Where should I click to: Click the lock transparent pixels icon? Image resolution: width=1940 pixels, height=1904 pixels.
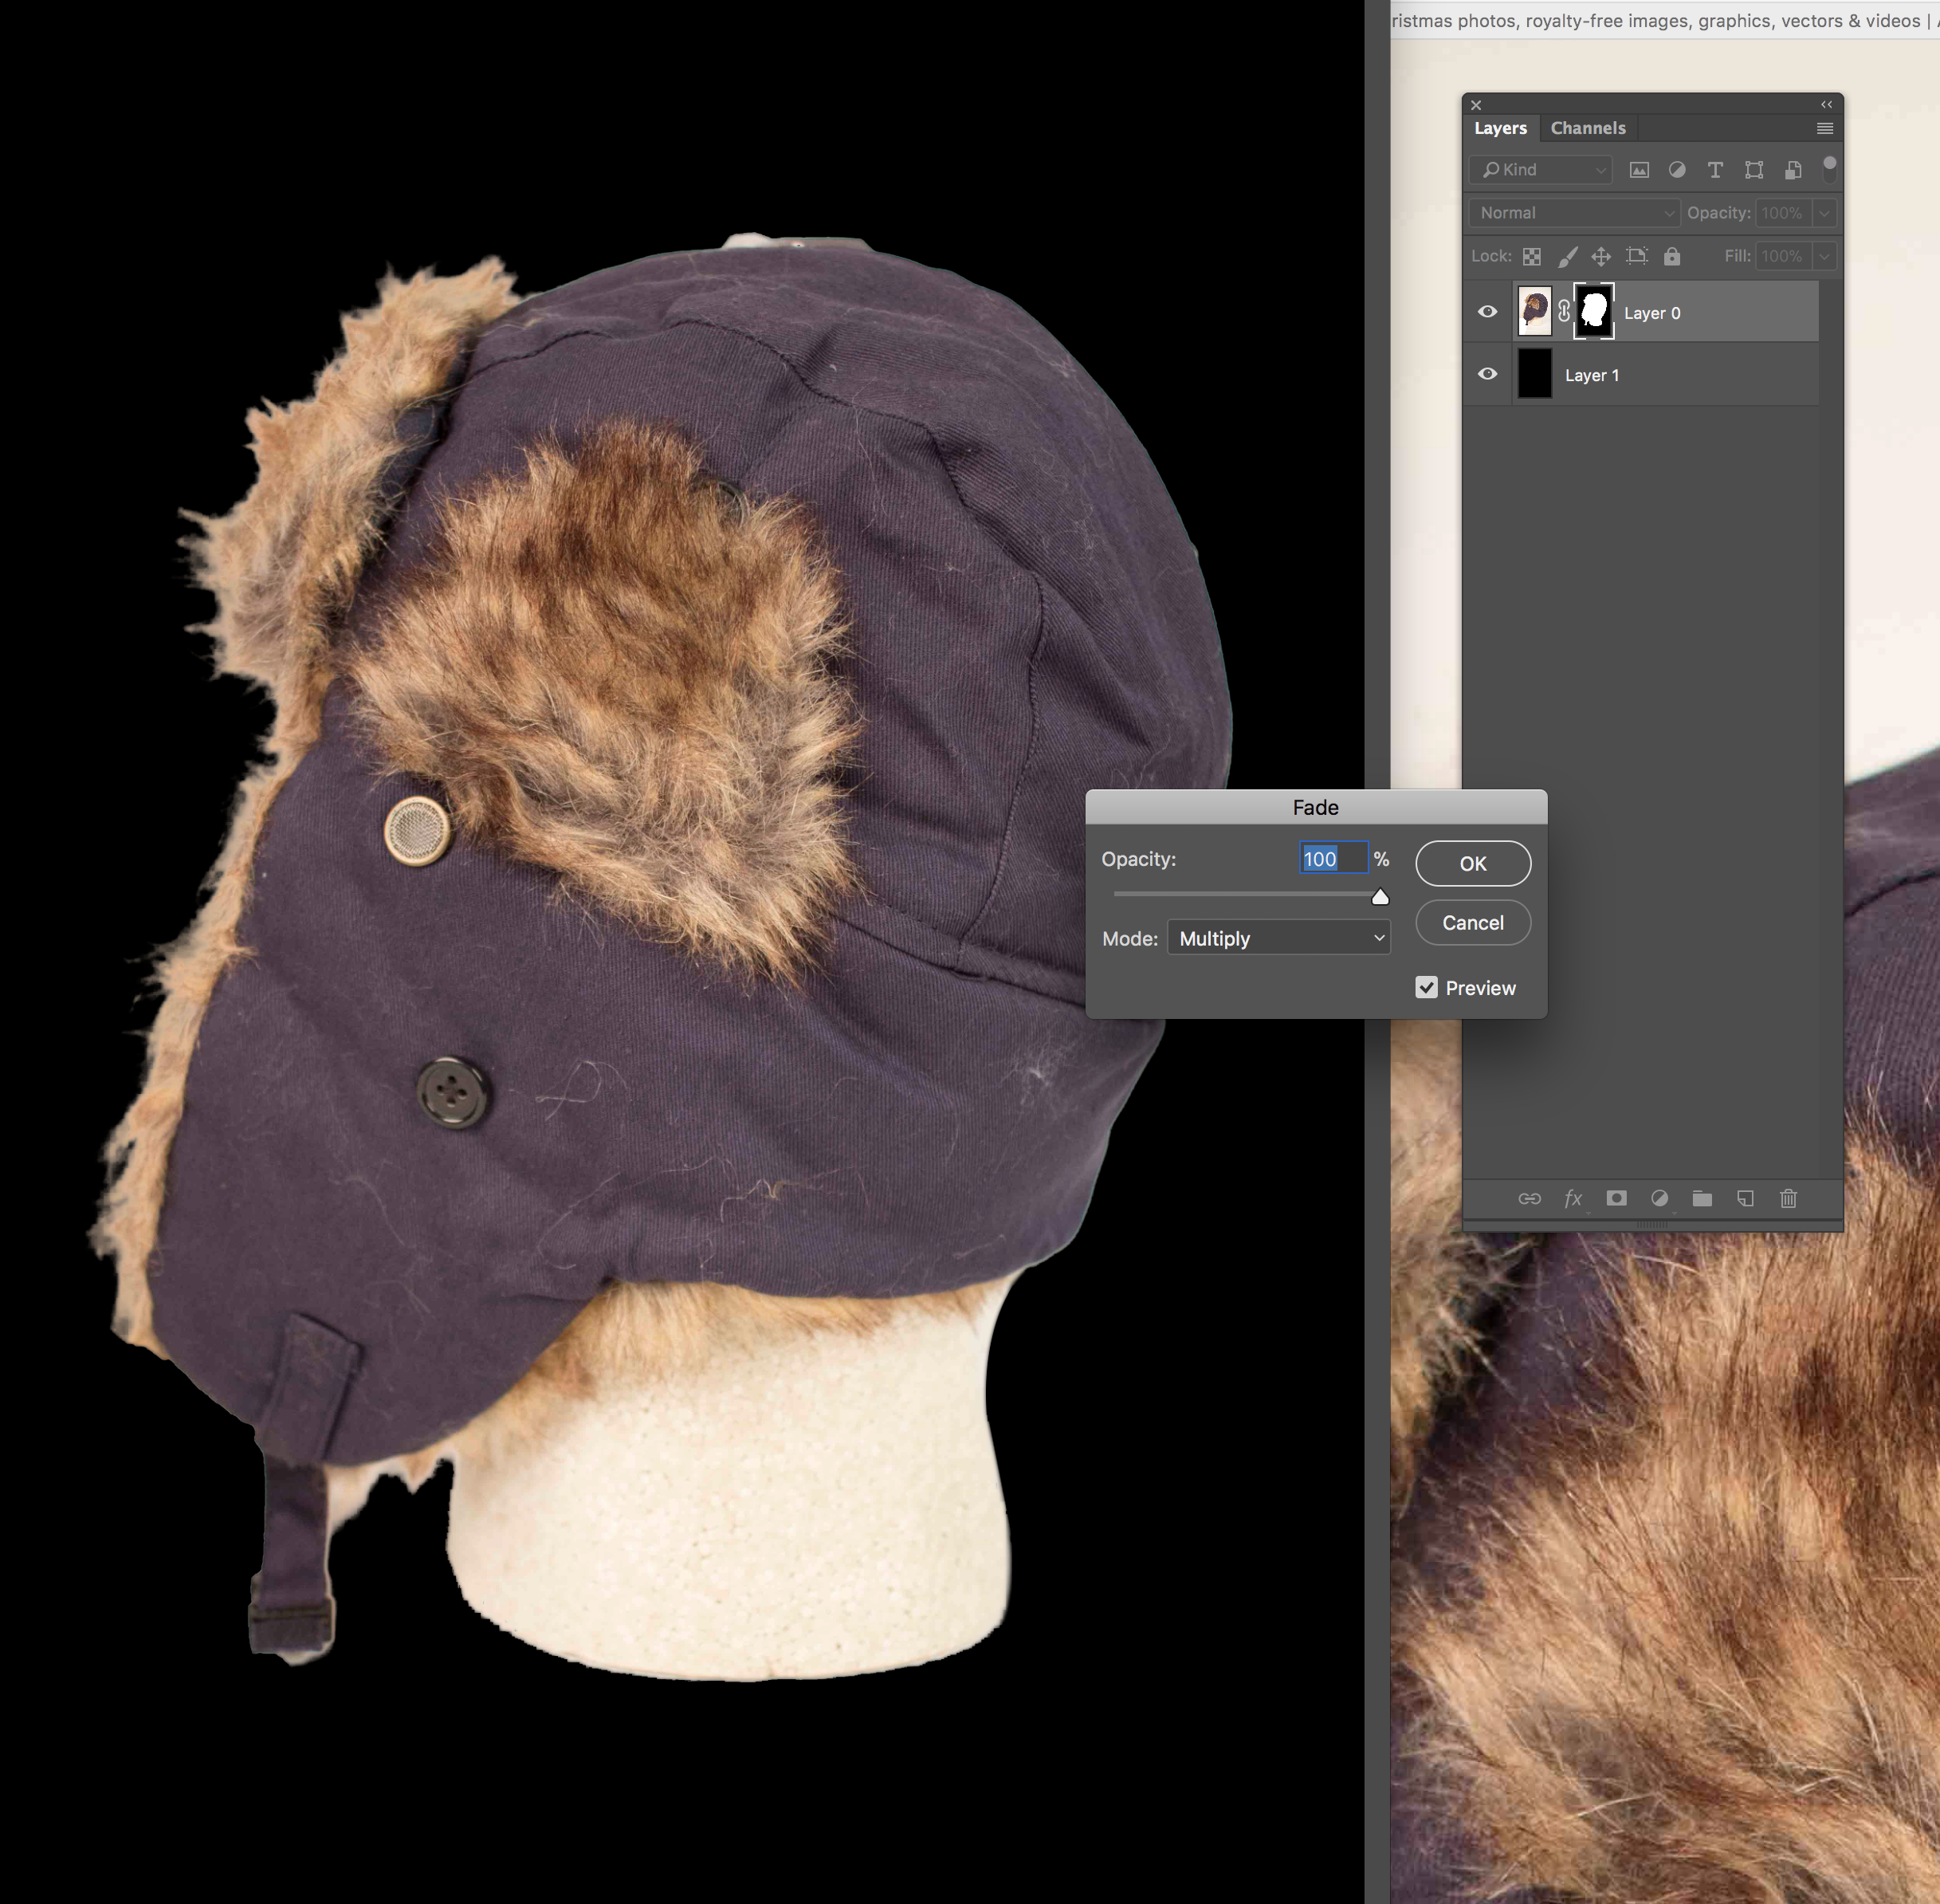1531,257
